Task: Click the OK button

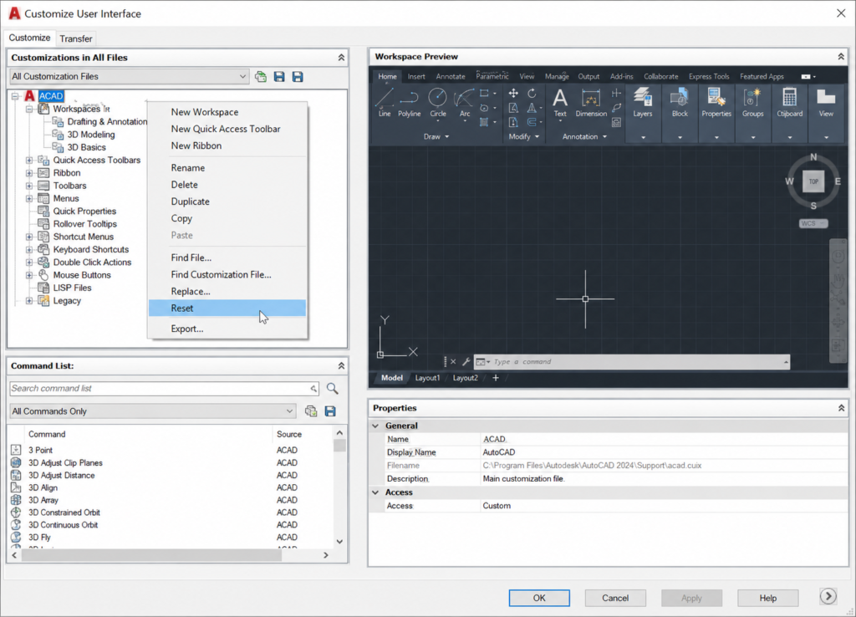Action: (x=539, y=598)
